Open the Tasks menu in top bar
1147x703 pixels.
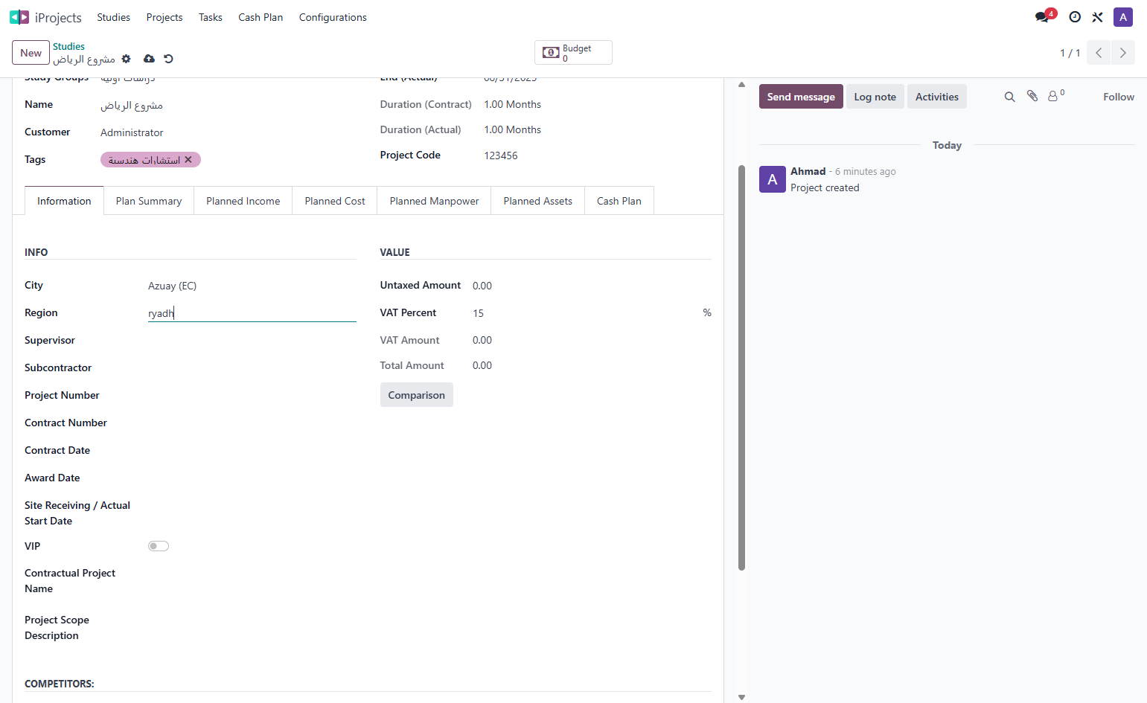(211, 17)
